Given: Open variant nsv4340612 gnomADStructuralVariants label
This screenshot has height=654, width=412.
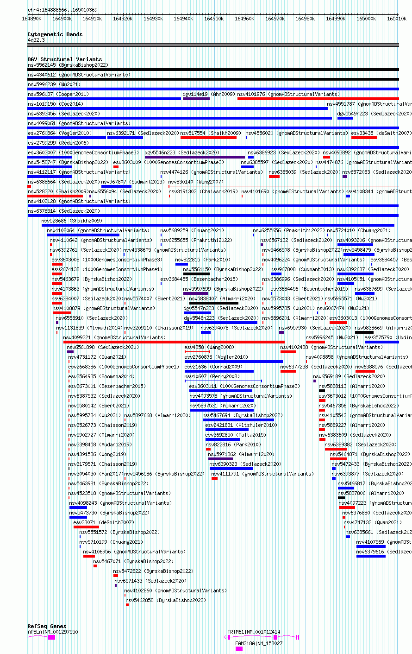Looking at the screenshot, I should (x=79, y=75).
